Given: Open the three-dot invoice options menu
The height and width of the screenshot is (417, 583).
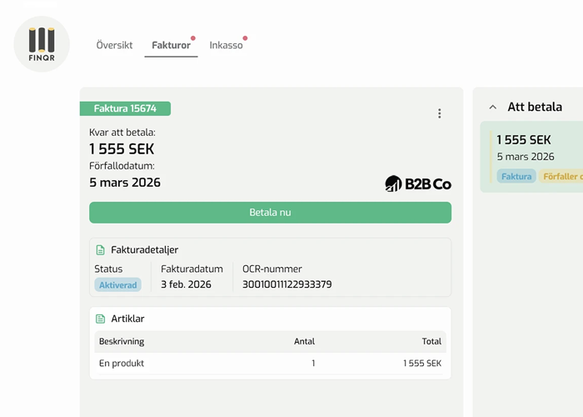Looking at the screenshot, I should [x=440, y=113].
